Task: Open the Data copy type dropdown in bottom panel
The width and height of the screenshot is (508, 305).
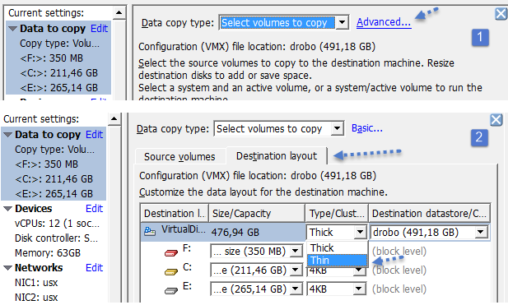Action: tap(337, 129)
